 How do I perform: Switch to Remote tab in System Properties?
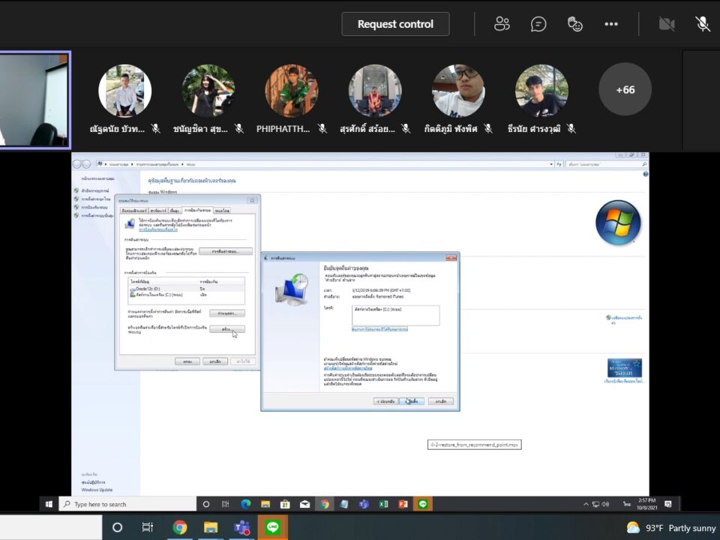pos(222,210)
